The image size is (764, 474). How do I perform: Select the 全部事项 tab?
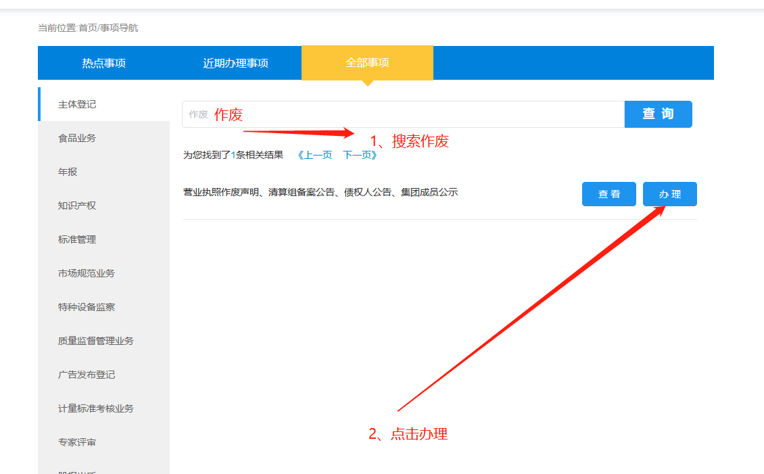point(367,63)
